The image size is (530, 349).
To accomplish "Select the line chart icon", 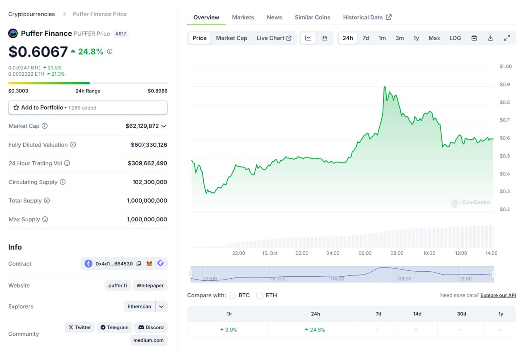I will coord(308,38).
